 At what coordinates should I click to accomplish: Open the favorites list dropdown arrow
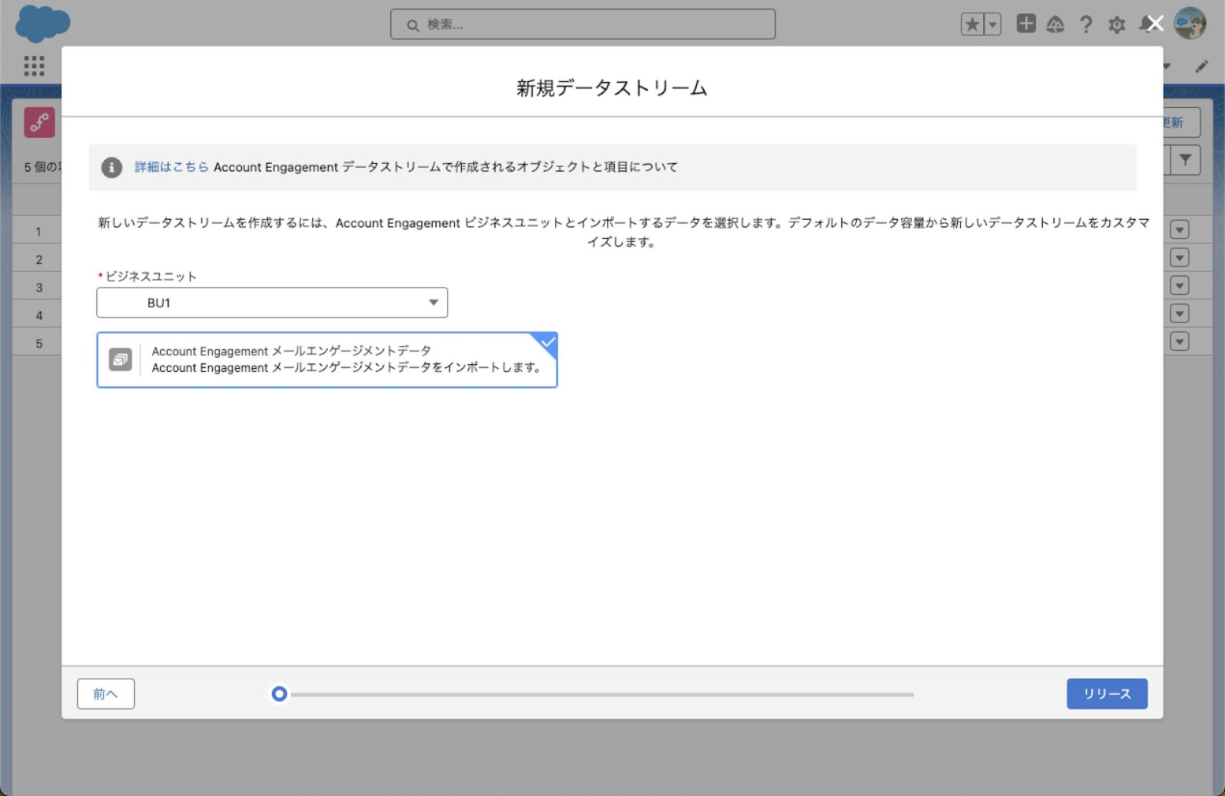point(992,24)
